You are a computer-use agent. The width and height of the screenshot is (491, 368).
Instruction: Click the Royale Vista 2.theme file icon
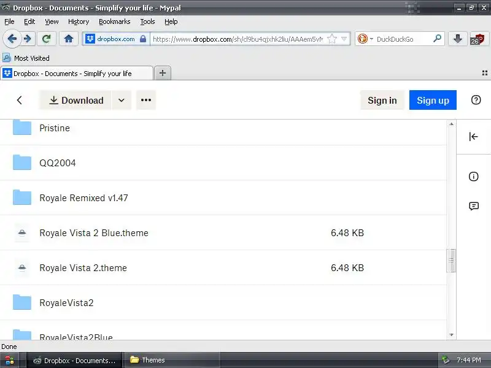point(22,268)
